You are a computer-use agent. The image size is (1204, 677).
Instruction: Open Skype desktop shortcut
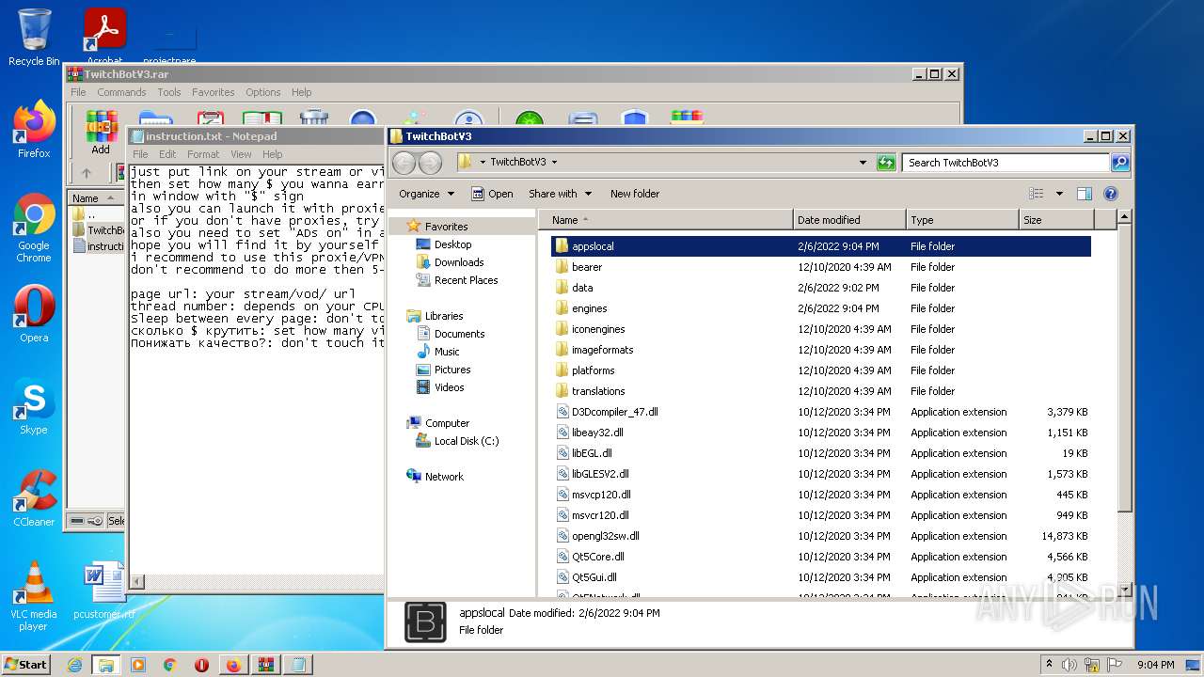[34, 406]
